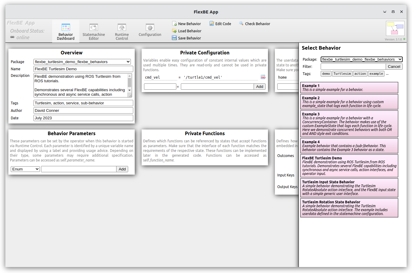Click the Edit Code pencil icon

coord(212,24)
